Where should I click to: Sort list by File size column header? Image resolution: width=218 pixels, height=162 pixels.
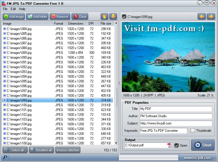click(x=106, y=24)
